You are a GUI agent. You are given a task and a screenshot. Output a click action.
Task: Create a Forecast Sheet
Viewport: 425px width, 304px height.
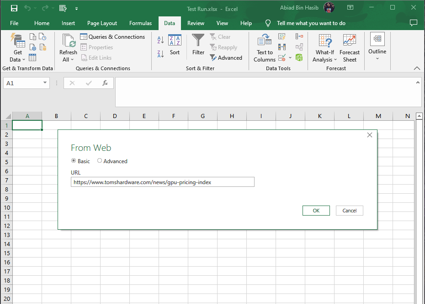pyautogui.click(x=350, y=48)
